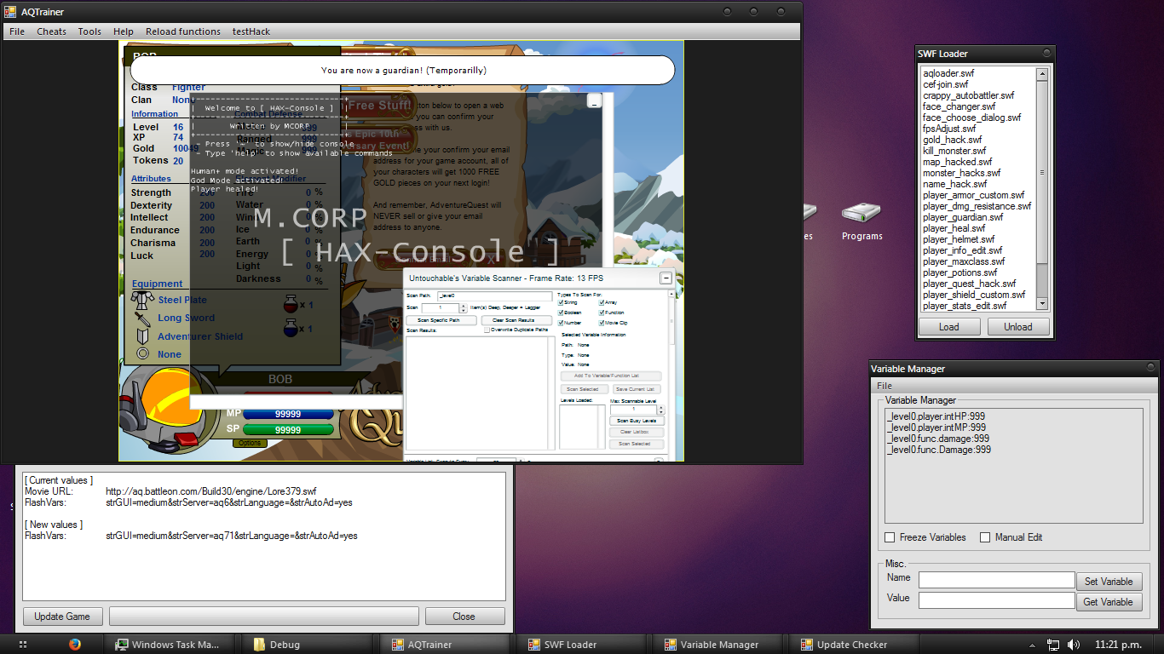
Task: Click the Clear Scan Results button
Action: tap(516, 321)
